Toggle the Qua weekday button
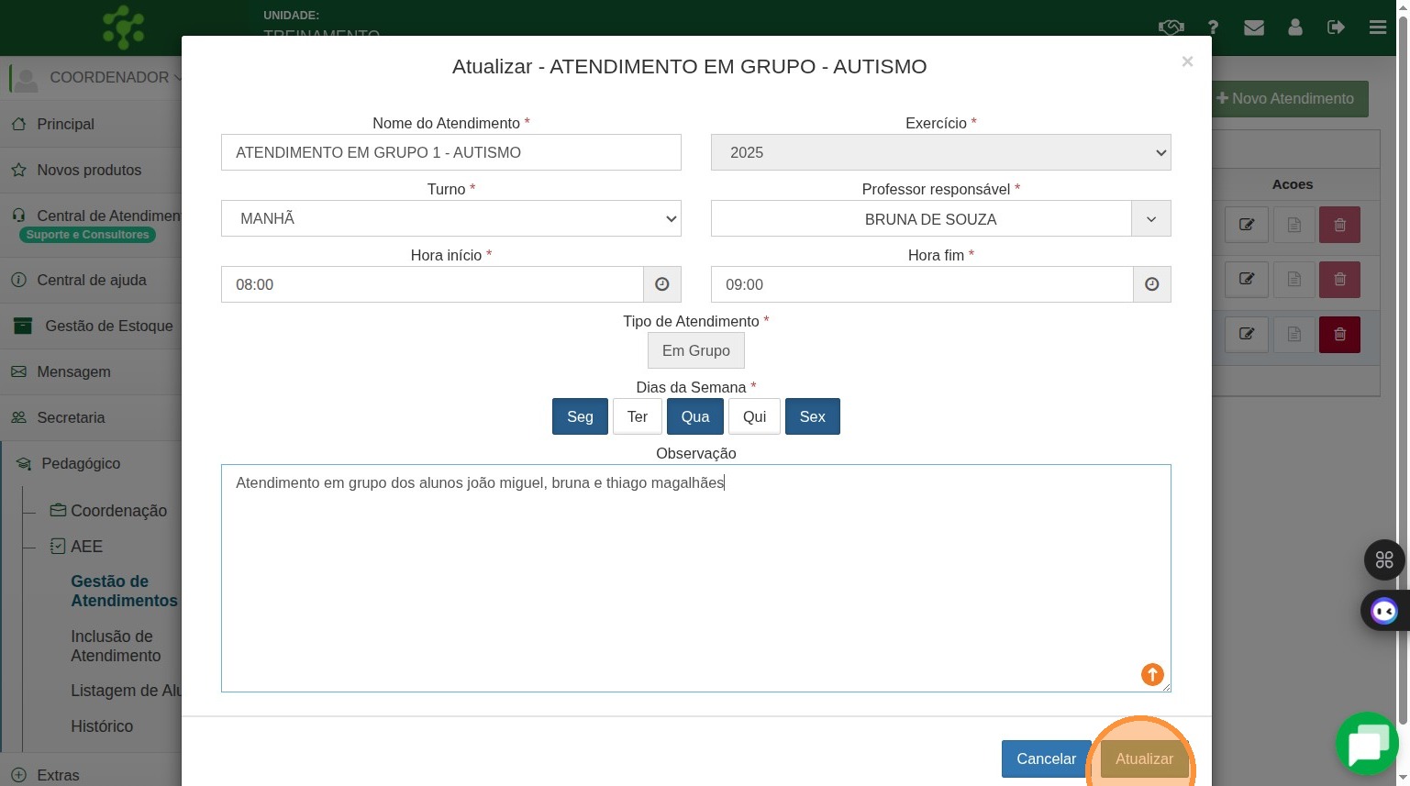This screenshot has height=786, width=1410. click(x=695, y=416)
